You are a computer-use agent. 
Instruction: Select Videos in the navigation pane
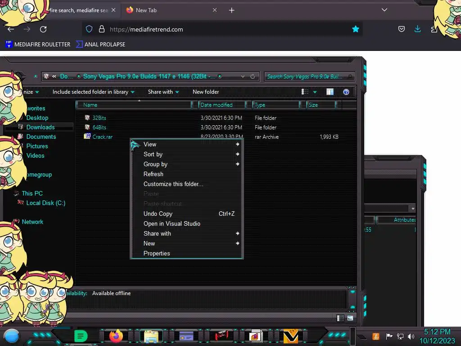tap(35, 155)
